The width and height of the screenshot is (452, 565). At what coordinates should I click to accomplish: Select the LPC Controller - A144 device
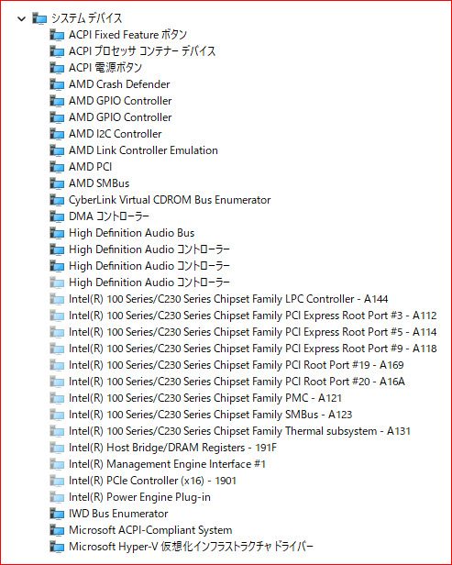click(228, 299)
